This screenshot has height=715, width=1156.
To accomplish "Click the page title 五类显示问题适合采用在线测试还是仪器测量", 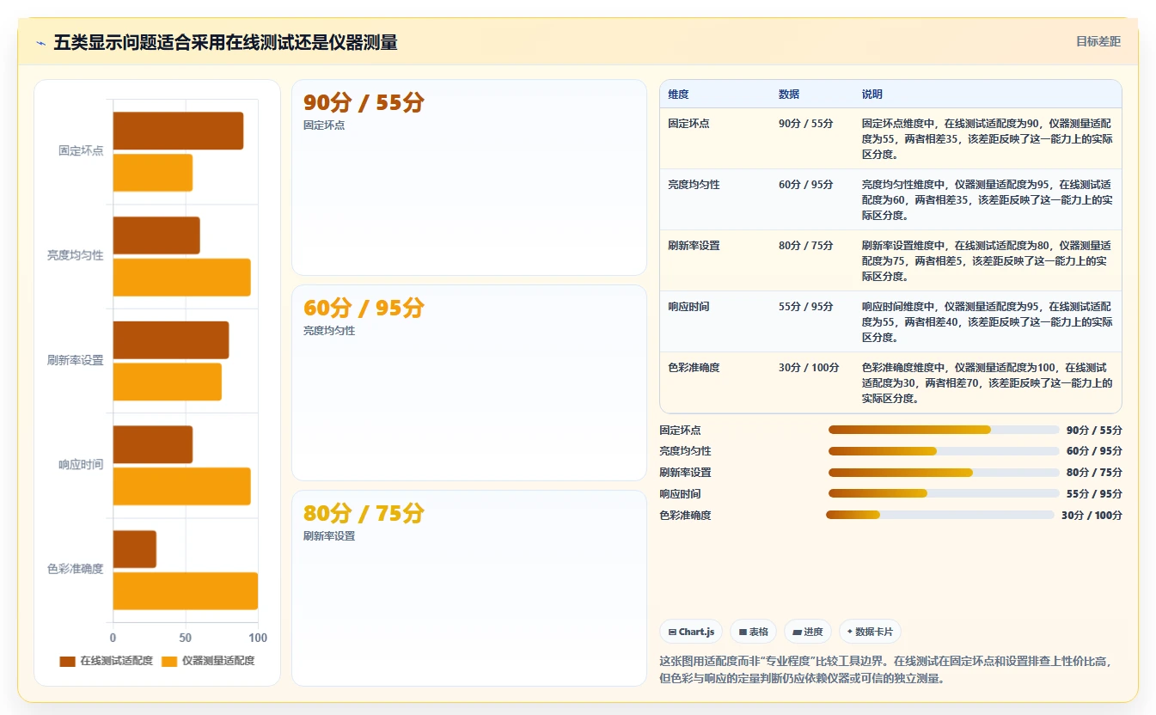I will [x=225, y=43].
